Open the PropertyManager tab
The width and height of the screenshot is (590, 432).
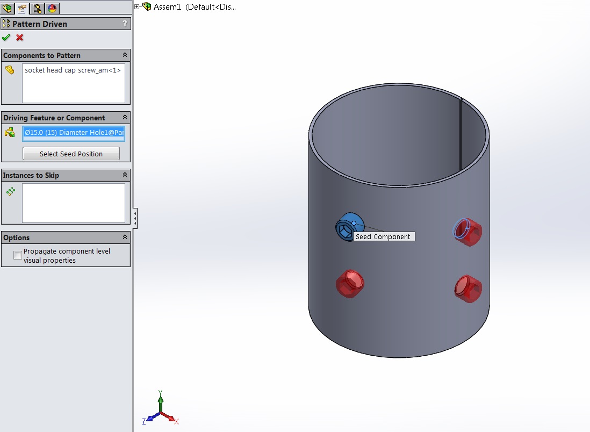point(22,8)
